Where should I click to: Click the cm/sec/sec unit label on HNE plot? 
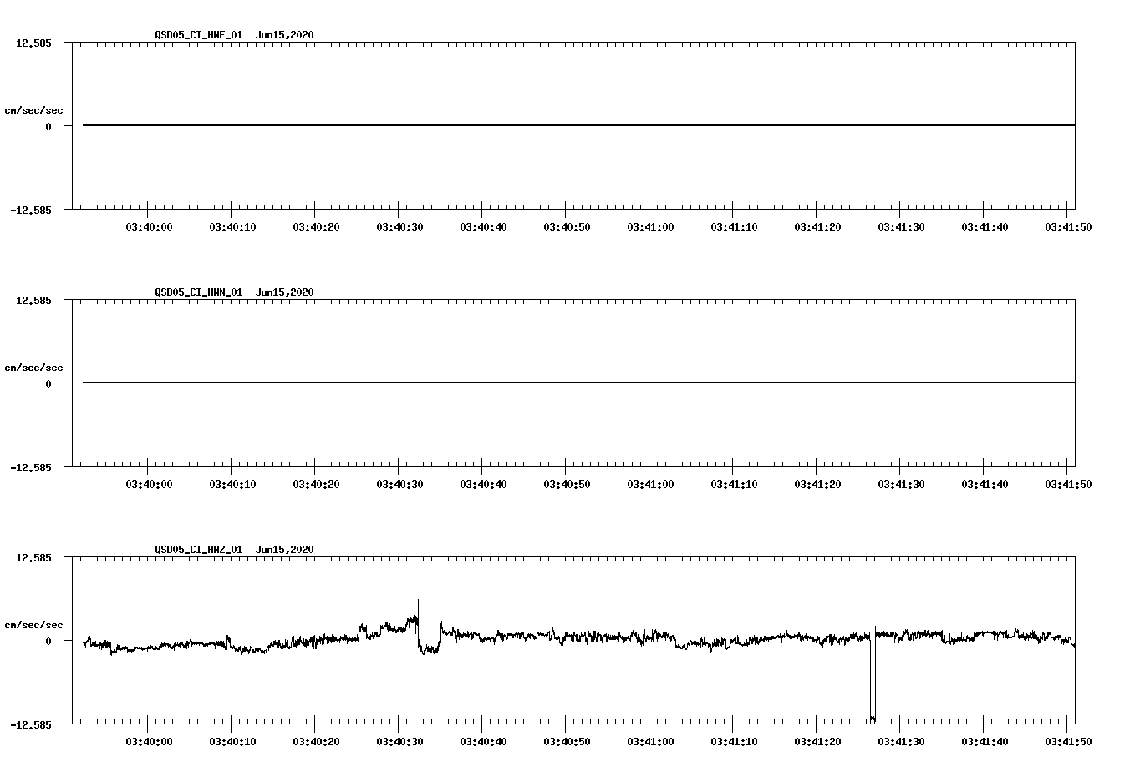33,110
